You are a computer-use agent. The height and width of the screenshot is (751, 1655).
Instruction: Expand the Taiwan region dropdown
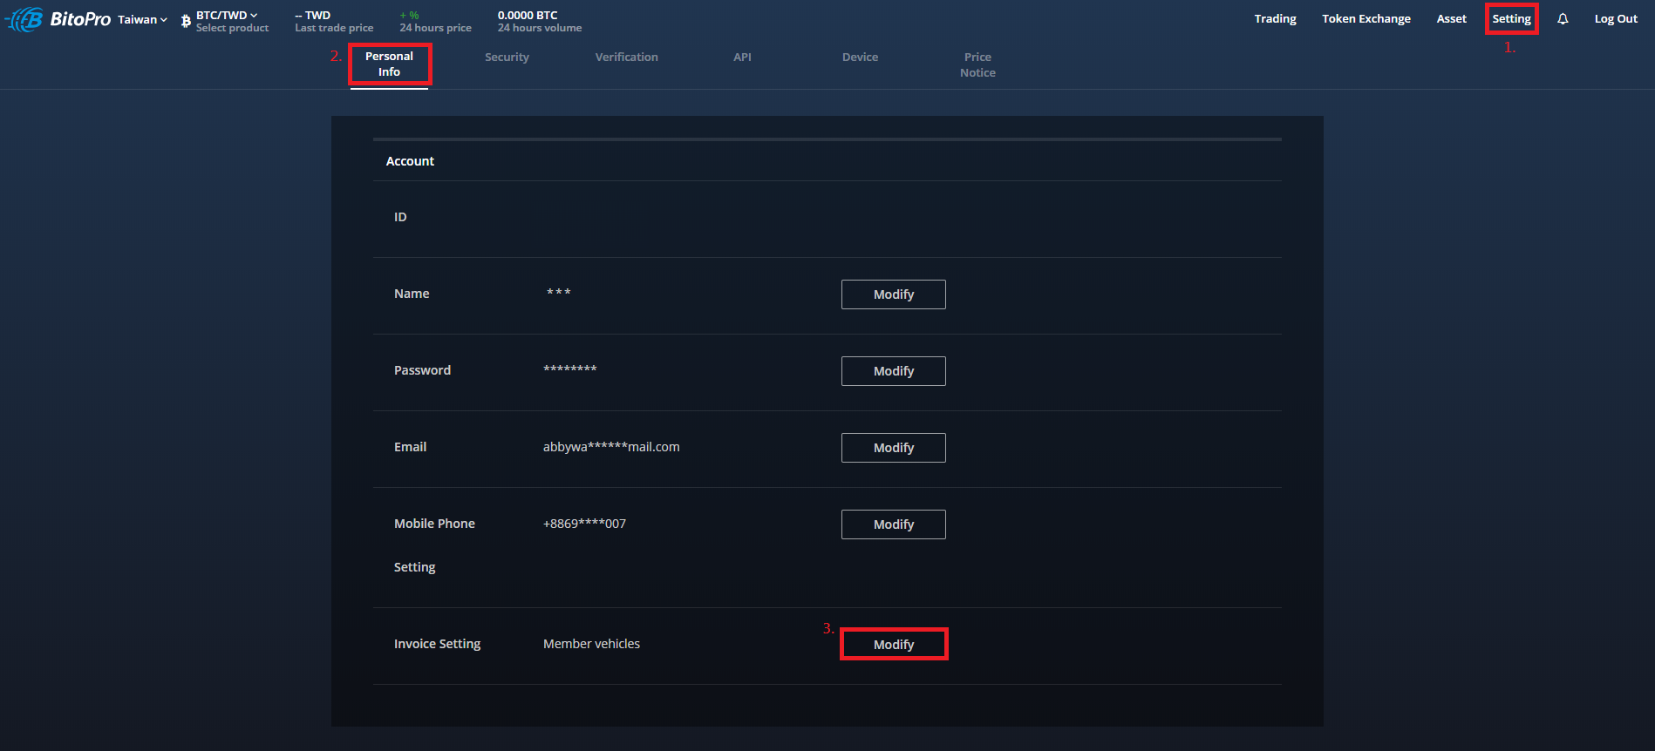pyautogui.click(x=142, y=19)
